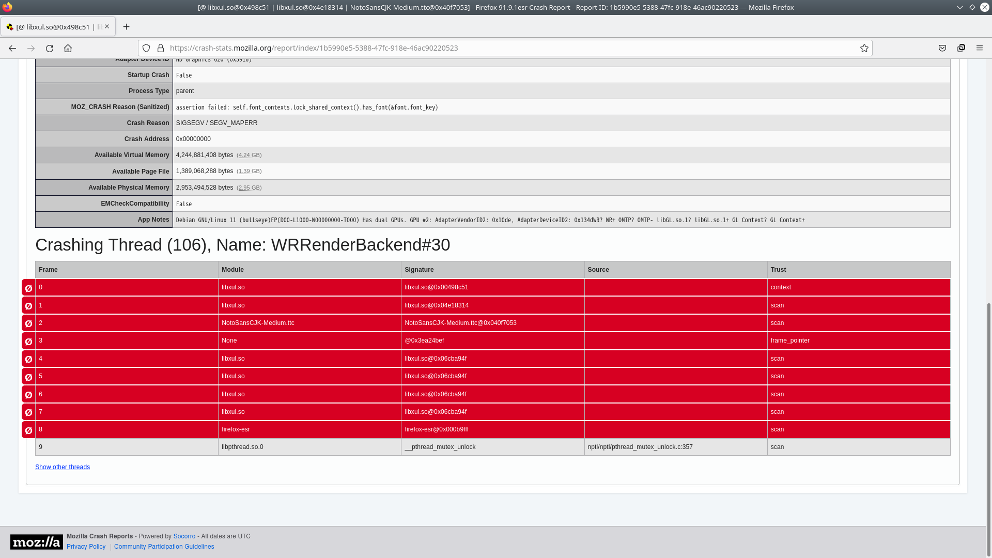Click the Mozilla logo in footer
The width and height of the screenshot is (992, 558).
[x=37, y=542]
